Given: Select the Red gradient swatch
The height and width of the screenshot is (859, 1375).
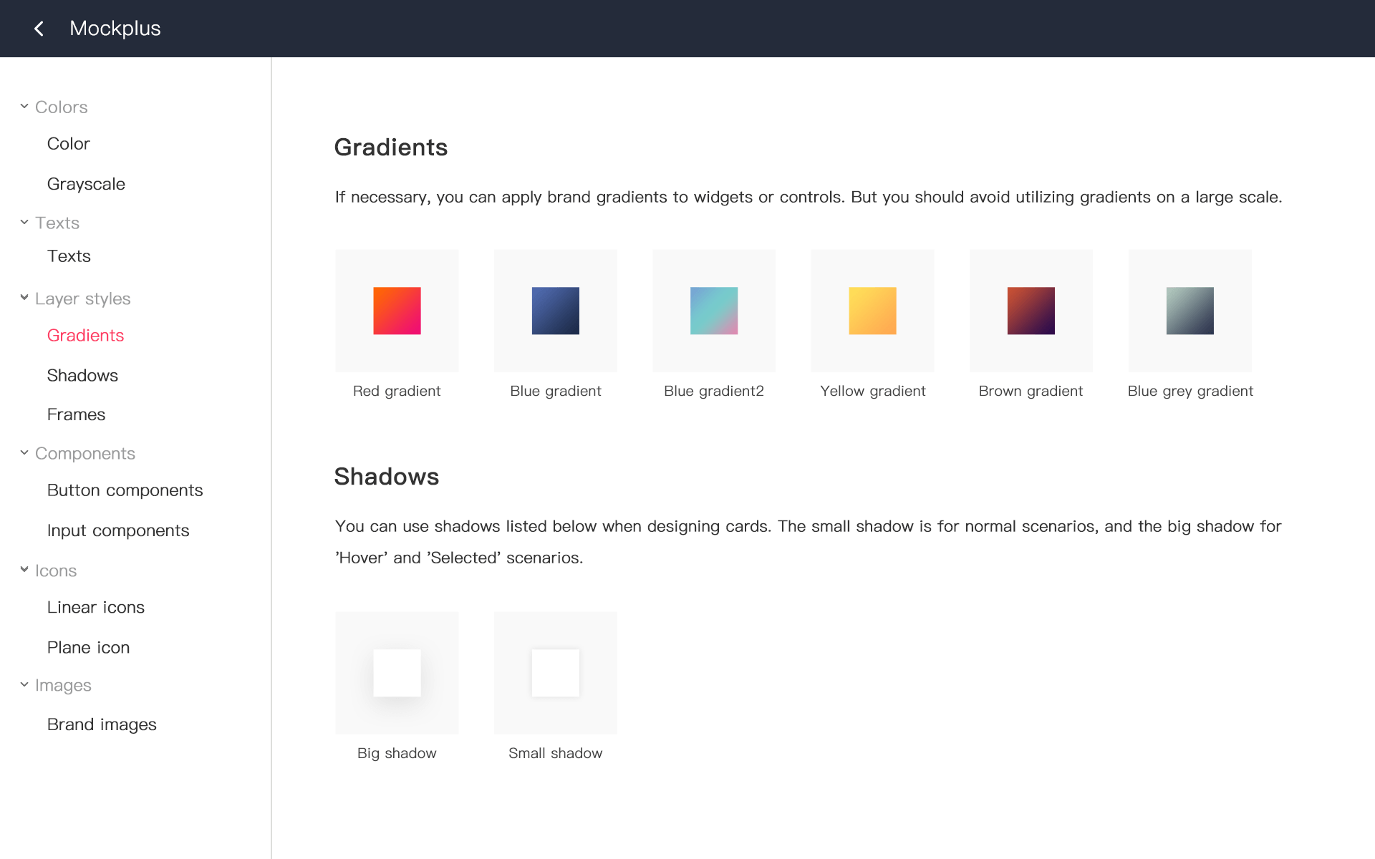Looking at the screenshot, I should [396, 310].
